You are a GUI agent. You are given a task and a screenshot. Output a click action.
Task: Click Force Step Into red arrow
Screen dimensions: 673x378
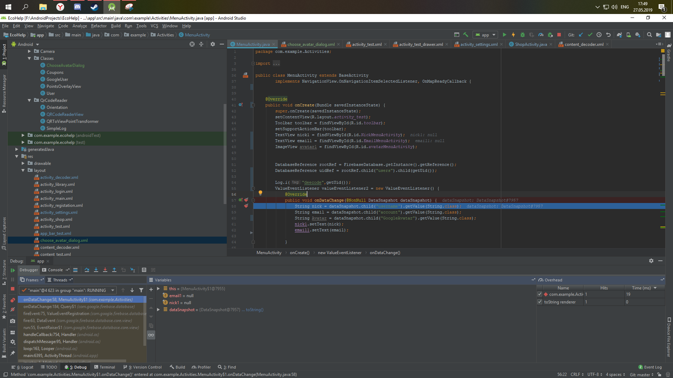pos(105,270)
